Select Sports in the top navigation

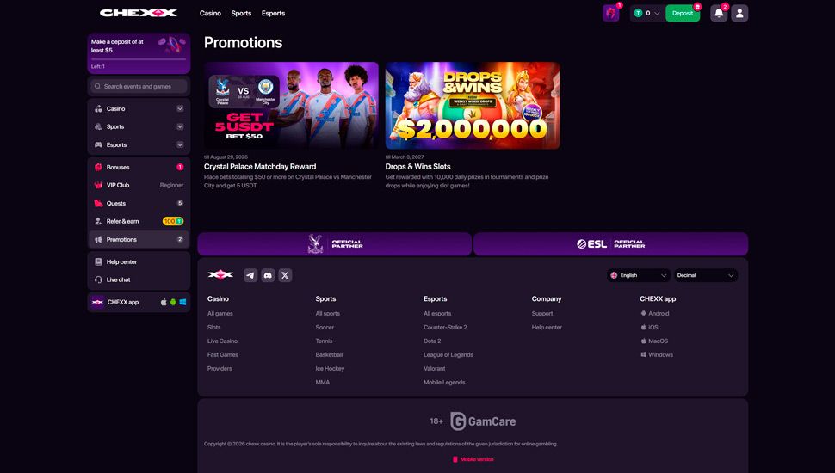point(241,13)
